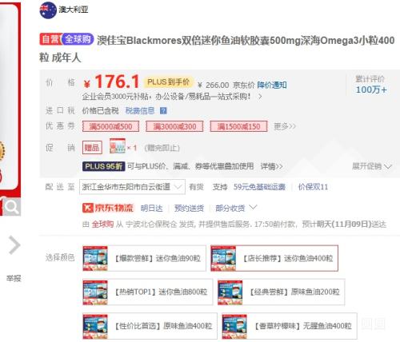
Task: Click the PLUS 95折 badge
Action: point(104,166)
